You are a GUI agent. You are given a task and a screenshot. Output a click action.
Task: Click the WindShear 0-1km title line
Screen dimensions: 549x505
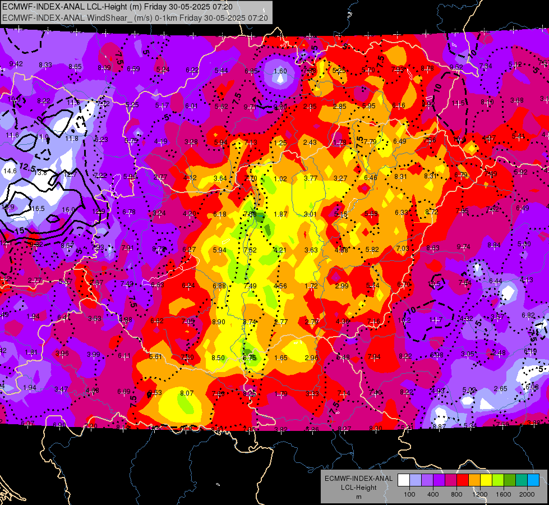(135, 18)
